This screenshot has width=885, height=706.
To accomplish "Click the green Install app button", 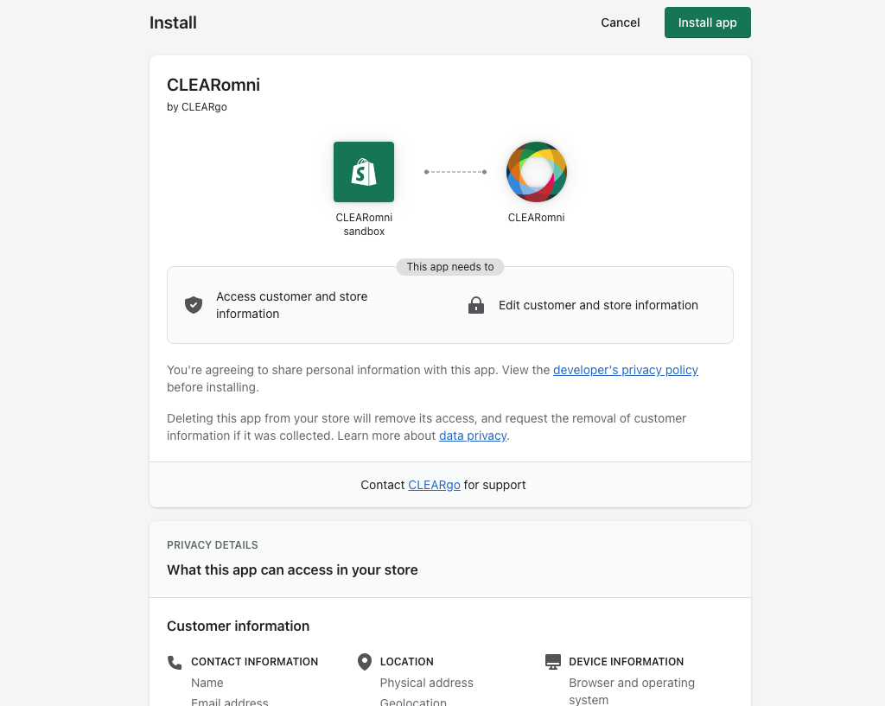I will tap(707, 22).
